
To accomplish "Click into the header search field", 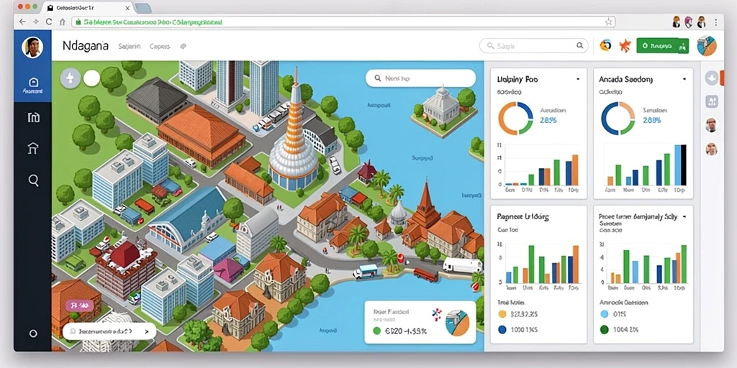I will [533, 45].
